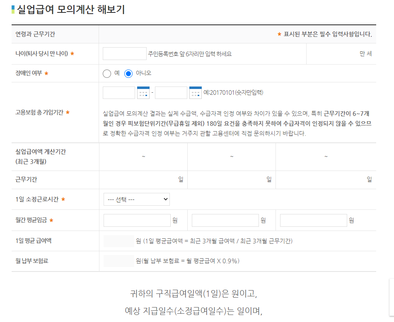The image size is (394, 322).
Task: Click the 월 납부 보험료 value box
Action: [x=119, y=261]
